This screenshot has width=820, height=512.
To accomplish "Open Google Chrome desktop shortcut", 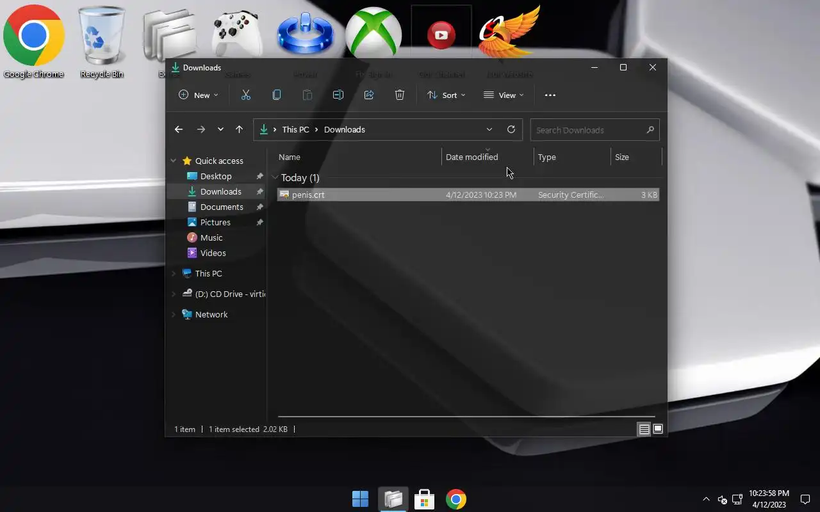I will (x=34, y=42).
